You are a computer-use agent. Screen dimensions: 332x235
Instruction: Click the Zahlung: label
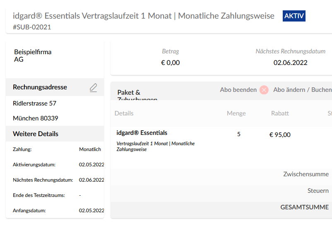[x=22, y=149]
